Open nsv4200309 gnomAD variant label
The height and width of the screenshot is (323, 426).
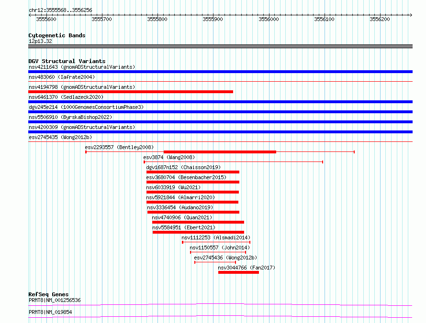pos(82,127)
